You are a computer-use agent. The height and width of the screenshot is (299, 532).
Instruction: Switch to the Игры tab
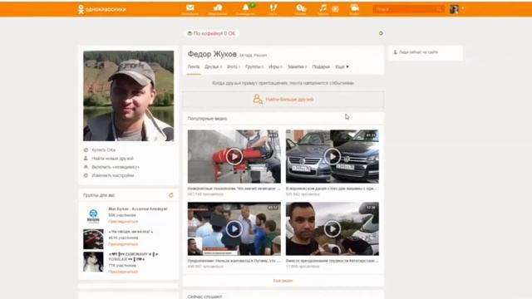pyautogui.click(x=275, y=66)
